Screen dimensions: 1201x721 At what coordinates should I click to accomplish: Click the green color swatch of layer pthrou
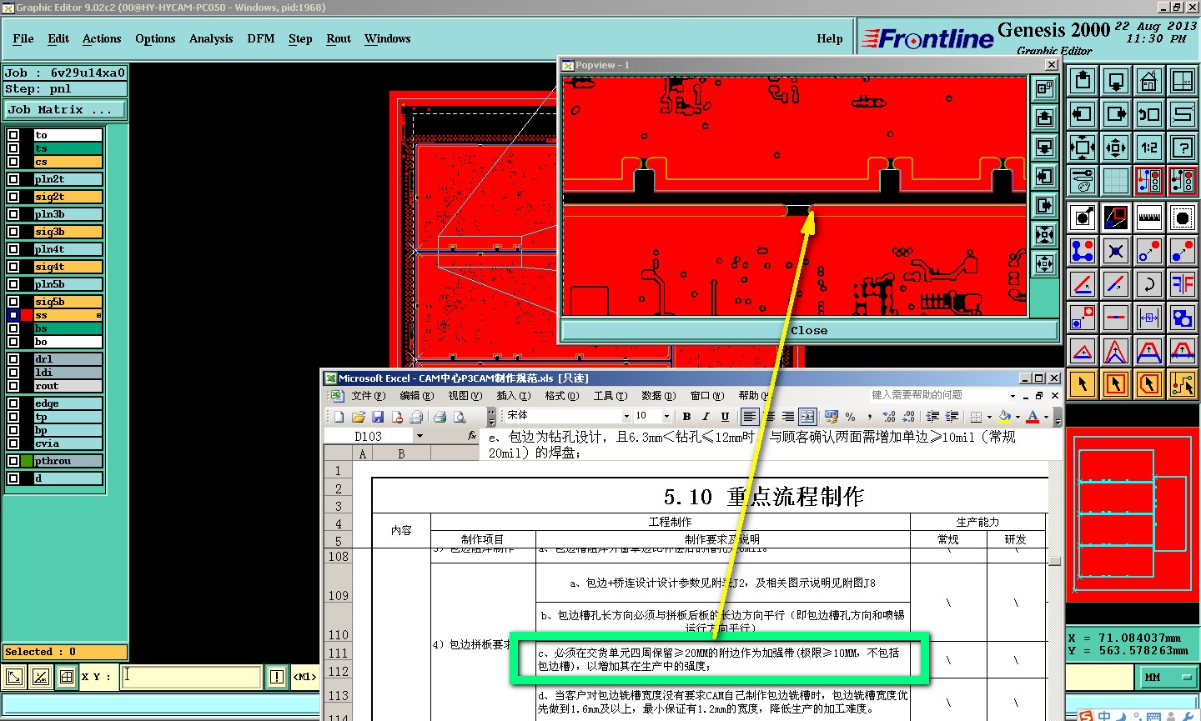tap(27, 461)
